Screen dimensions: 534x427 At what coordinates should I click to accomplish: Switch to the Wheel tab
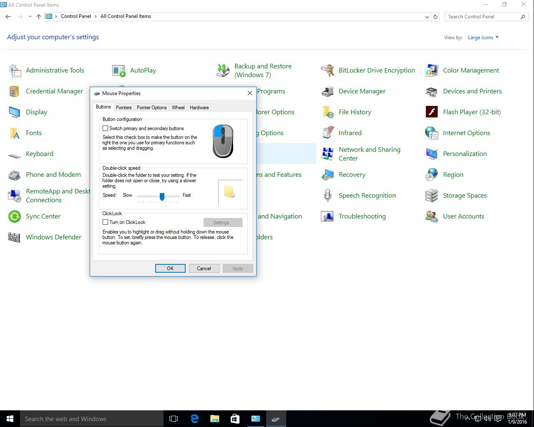[178, 108]
